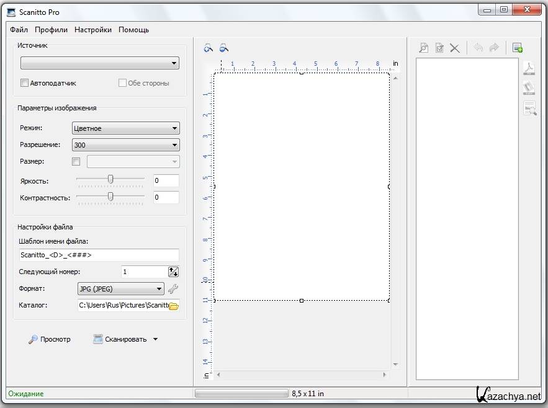Click the page view magnifier icon in toolbar

pos(424,48)
